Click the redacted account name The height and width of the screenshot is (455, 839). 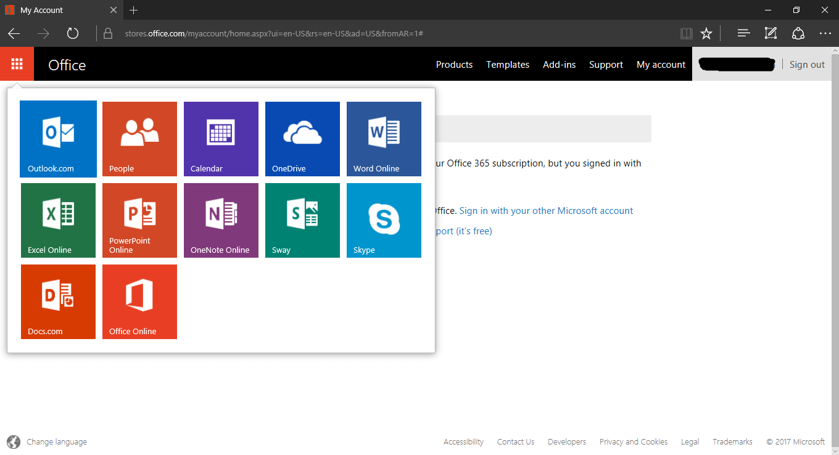click(737, 64)
